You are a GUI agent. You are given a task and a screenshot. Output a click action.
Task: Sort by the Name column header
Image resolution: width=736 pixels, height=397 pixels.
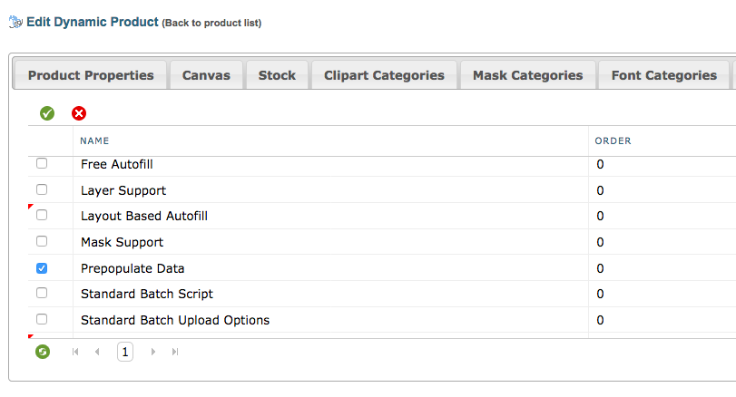[94, 140]
